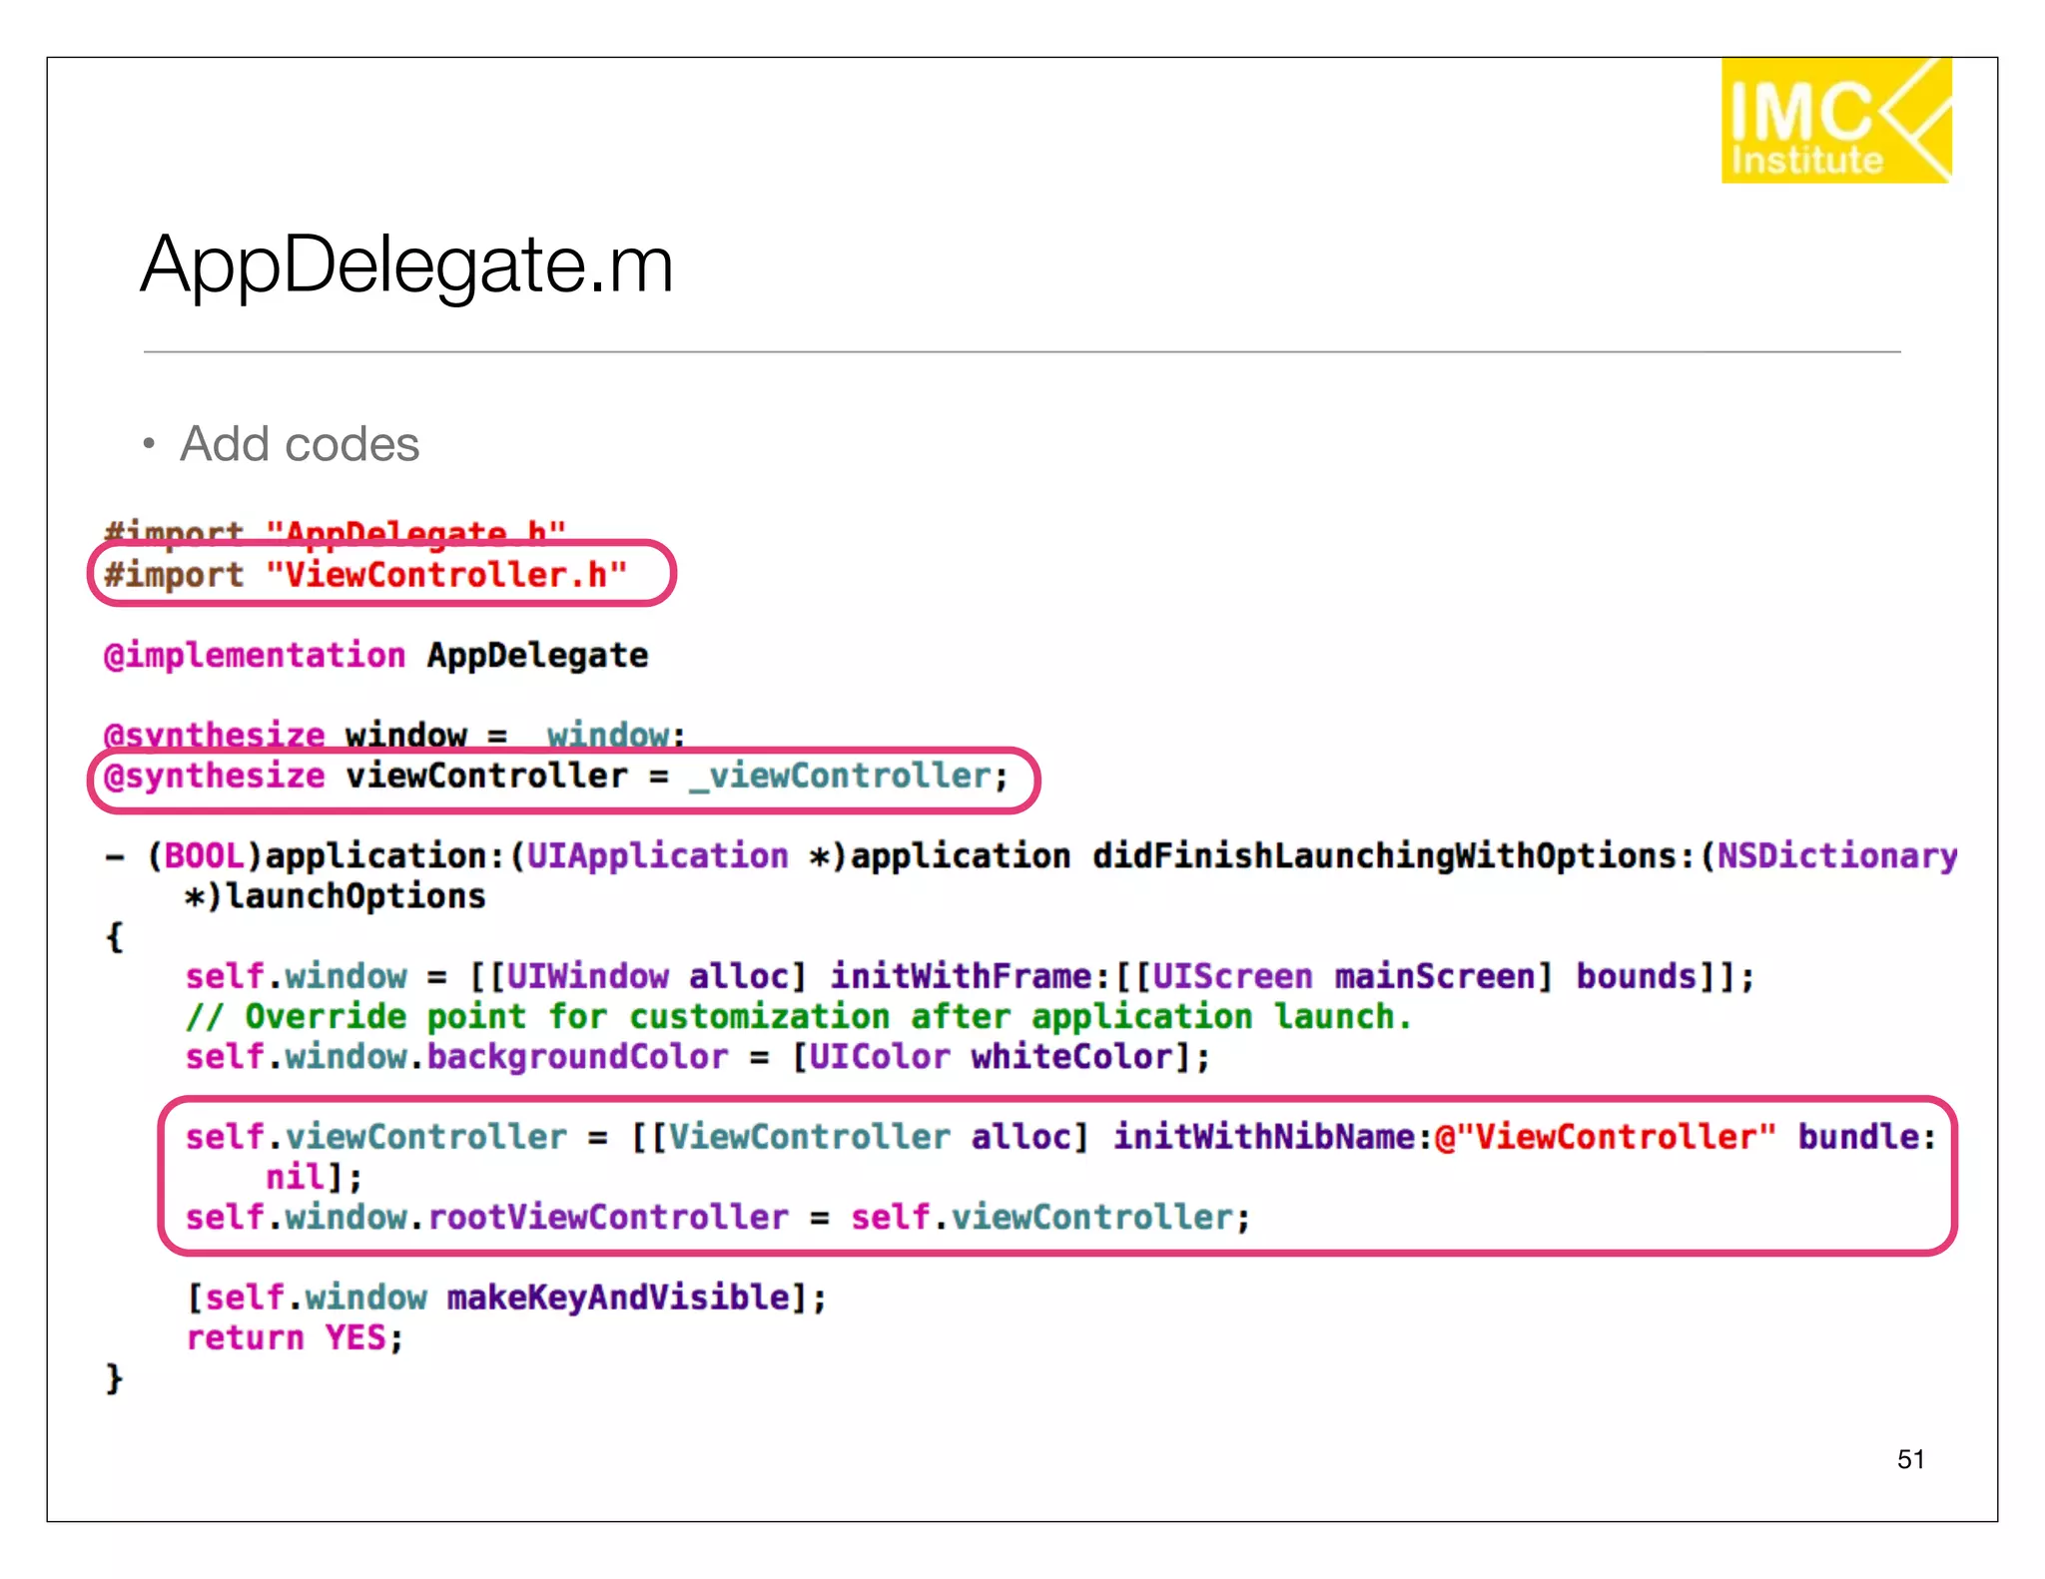
Task: Click the rootViewController assignment line
Action: [x=717, y=1218]
